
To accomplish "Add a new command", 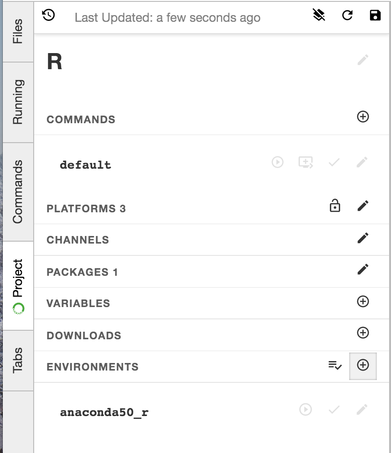I will pos(363,117).
